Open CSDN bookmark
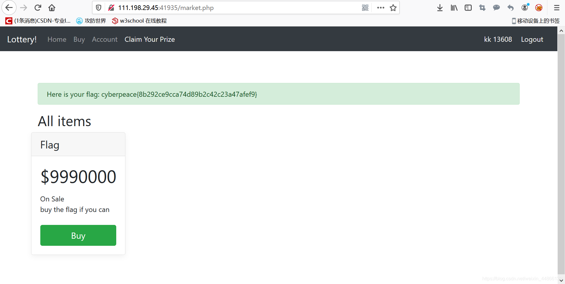 38,21
